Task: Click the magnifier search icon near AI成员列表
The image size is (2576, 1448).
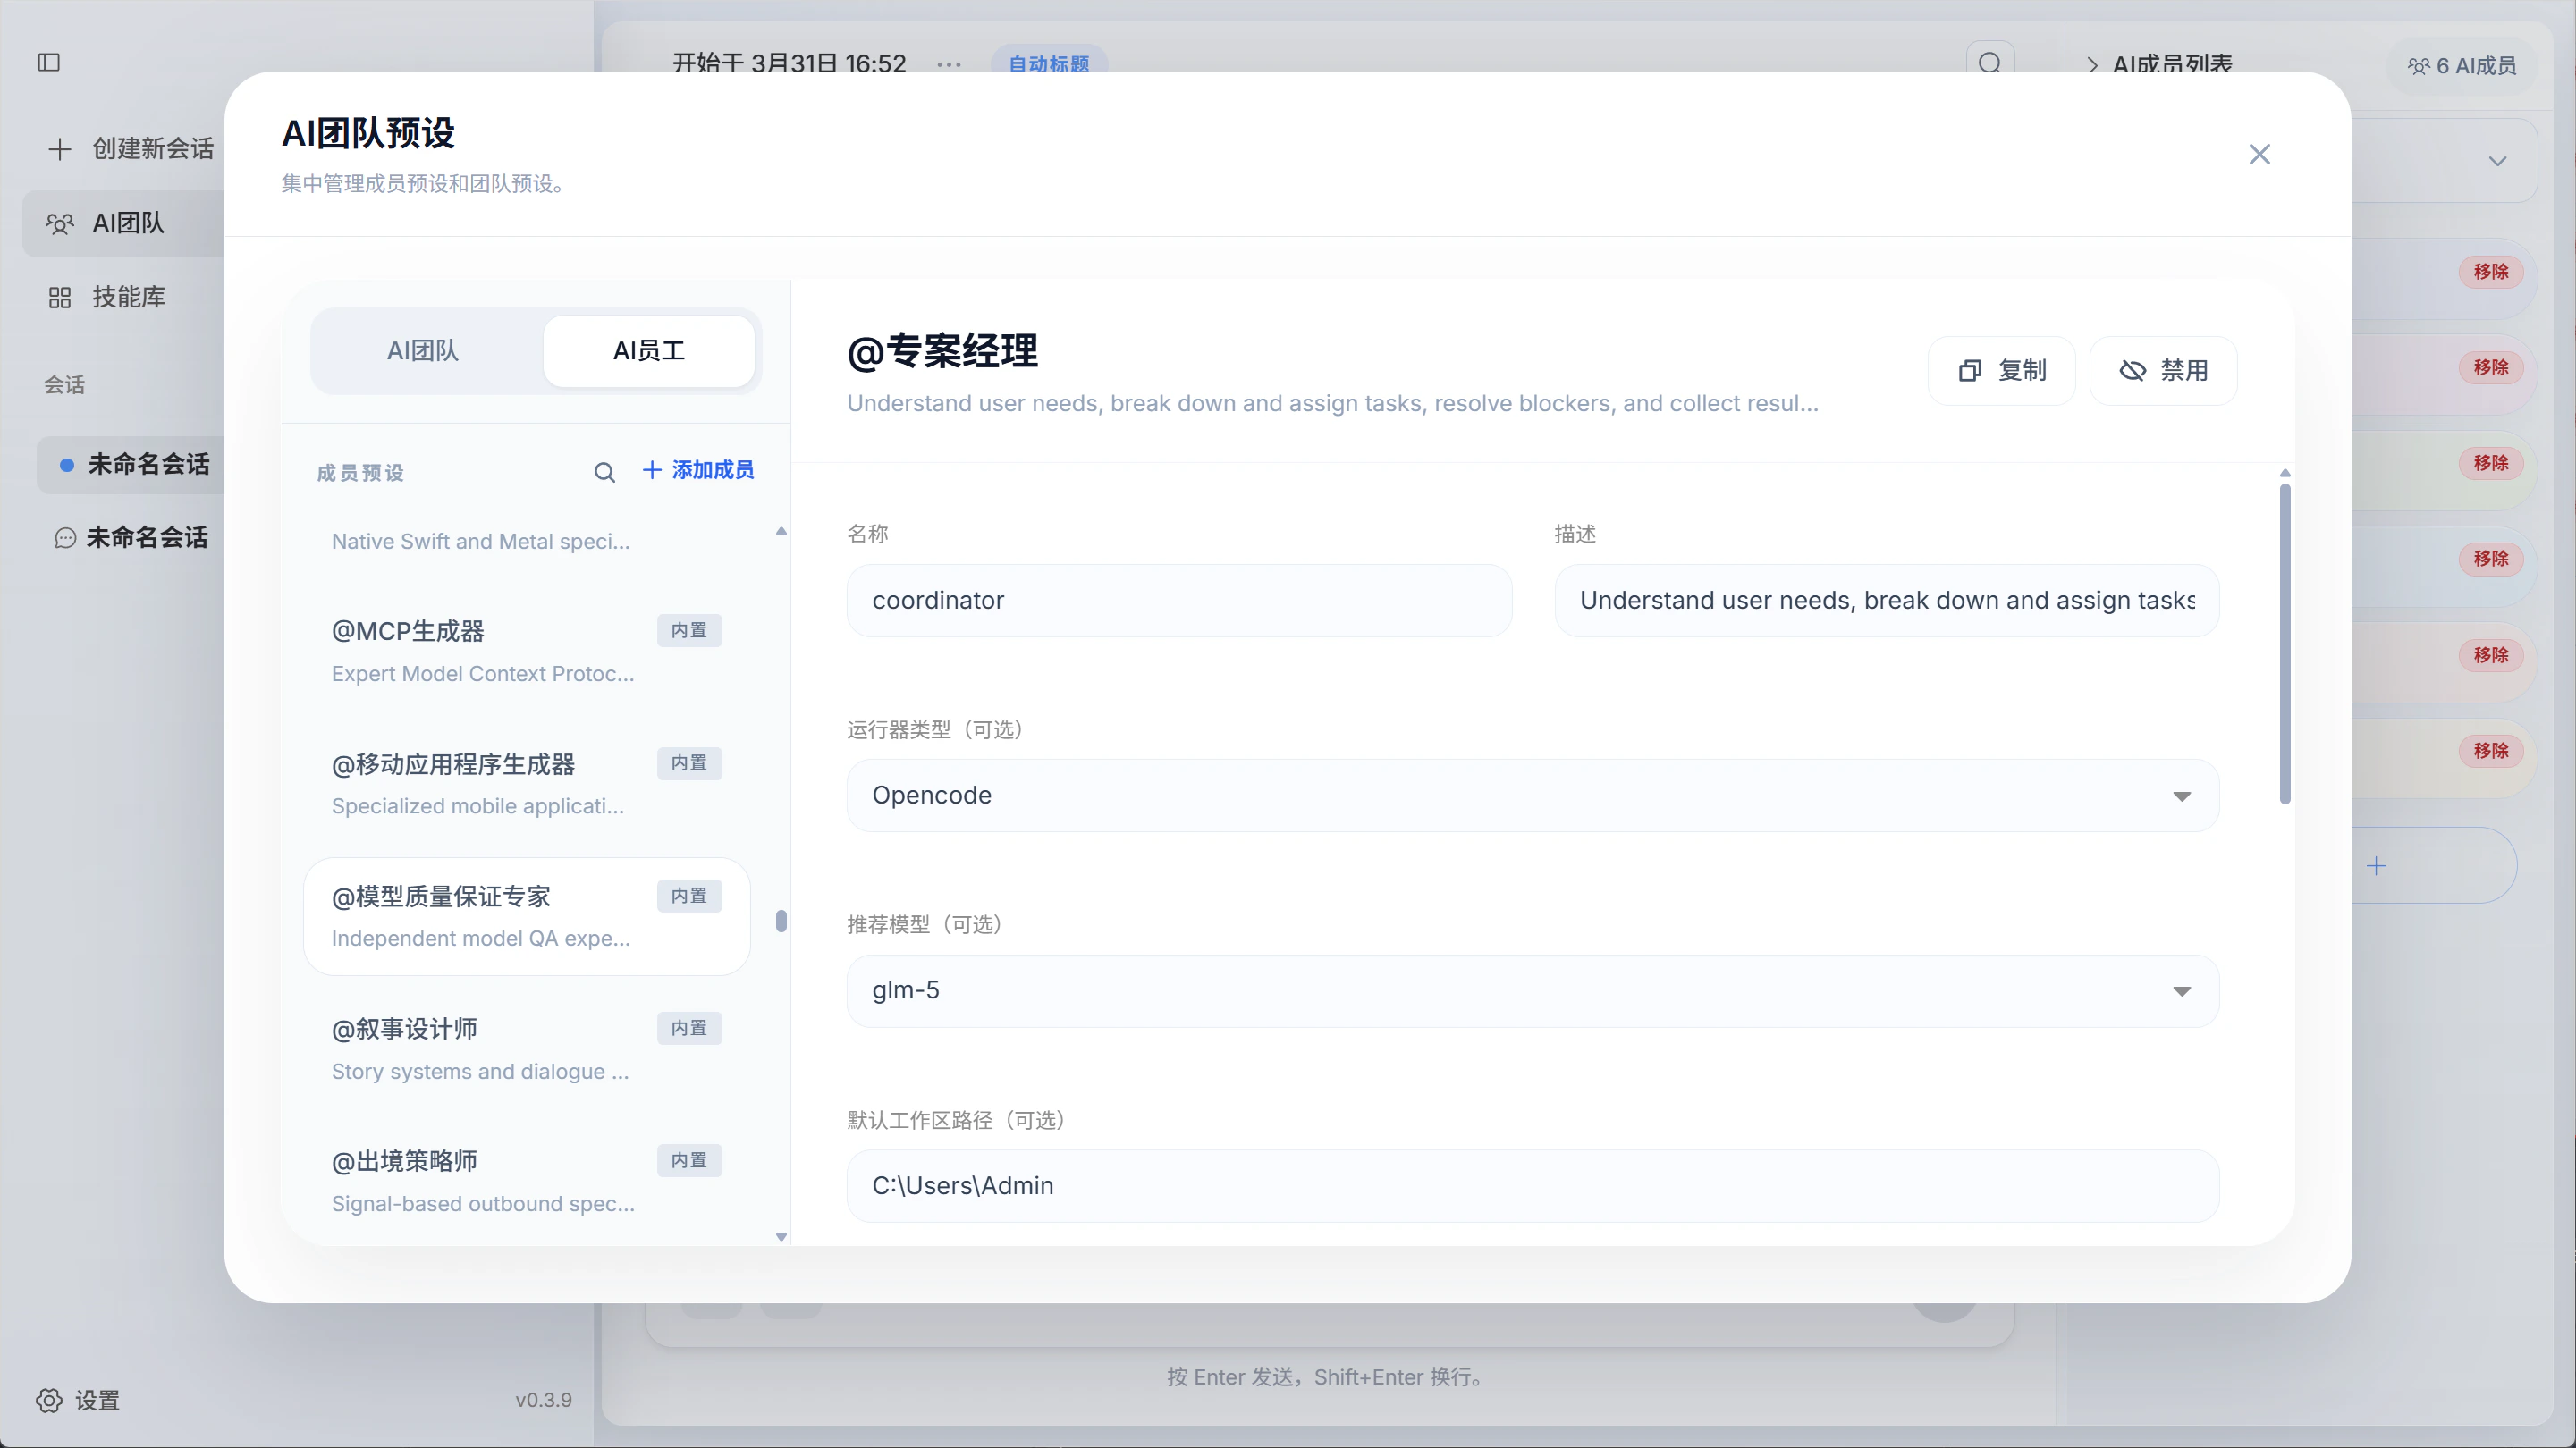Action: (x=1990, y=63)
